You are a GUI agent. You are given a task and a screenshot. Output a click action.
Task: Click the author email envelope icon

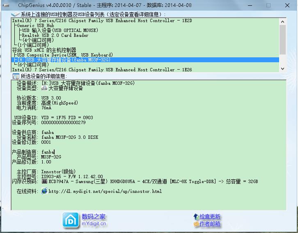[196, 224]
